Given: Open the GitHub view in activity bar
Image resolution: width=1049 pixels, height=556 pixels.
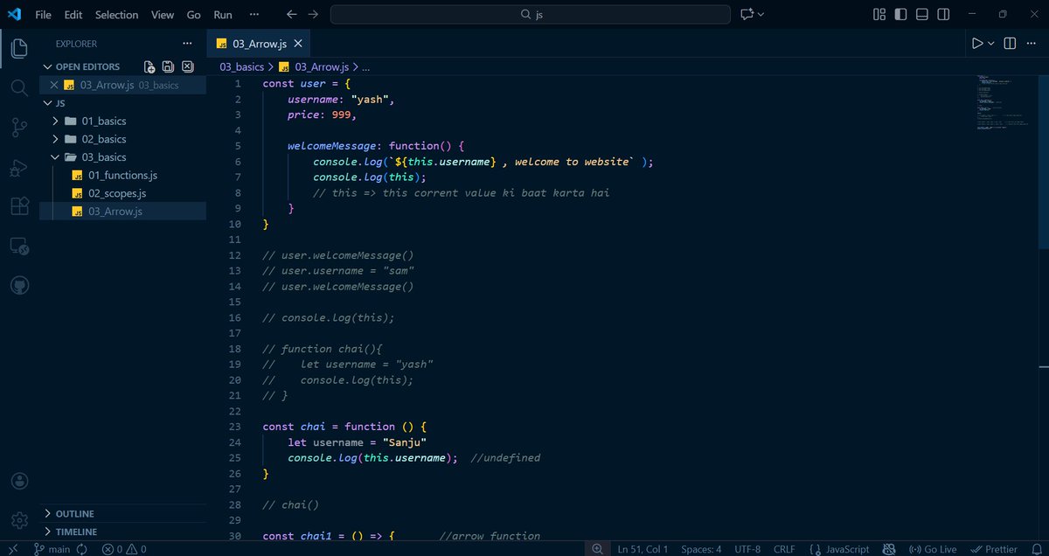Looking at the screenshot, I should (x=19, y=286).
